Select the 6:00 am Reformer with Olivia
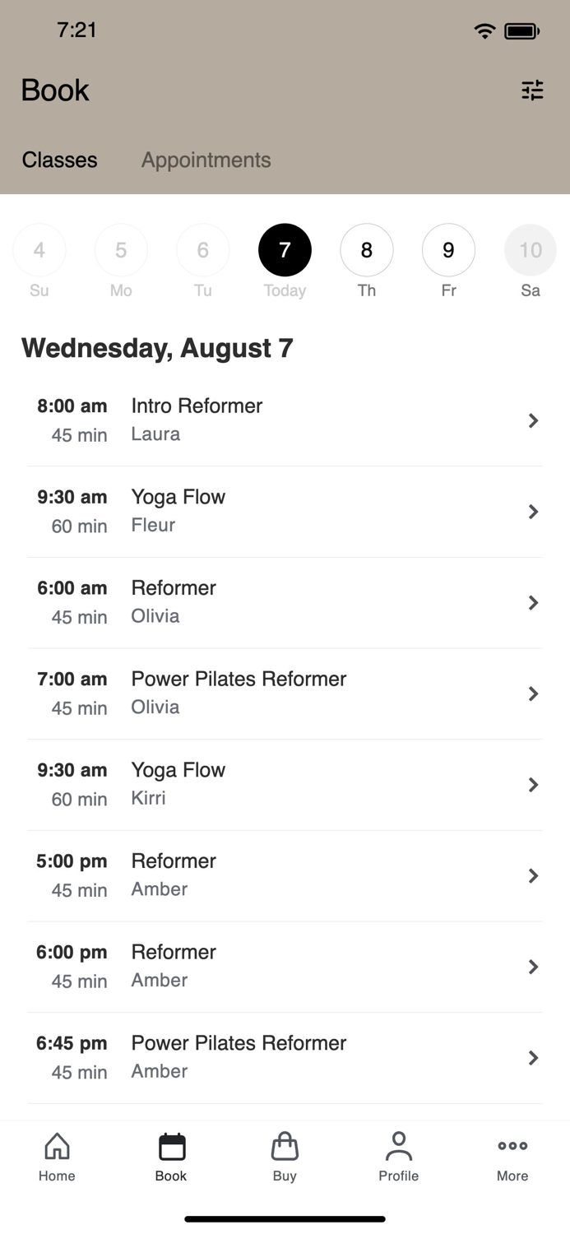 285,601
